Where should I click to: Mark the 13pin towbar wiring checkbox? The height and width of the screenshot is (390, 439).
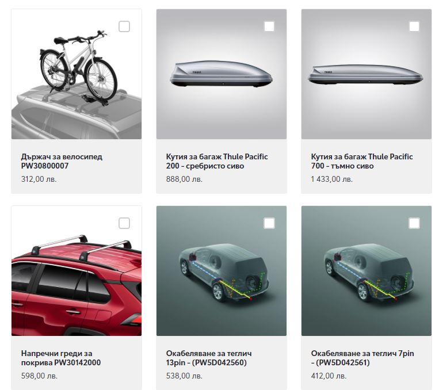269,223
